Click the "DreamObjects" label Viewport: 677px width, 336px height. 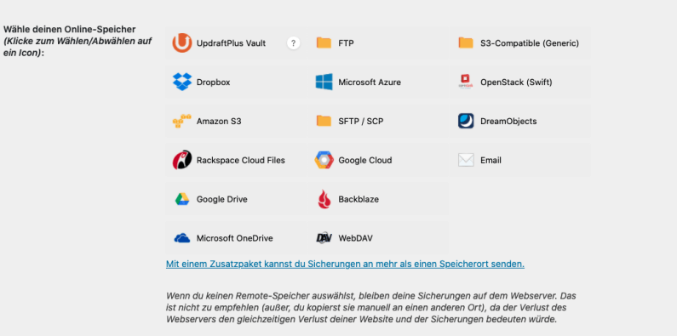click(508, 121)
